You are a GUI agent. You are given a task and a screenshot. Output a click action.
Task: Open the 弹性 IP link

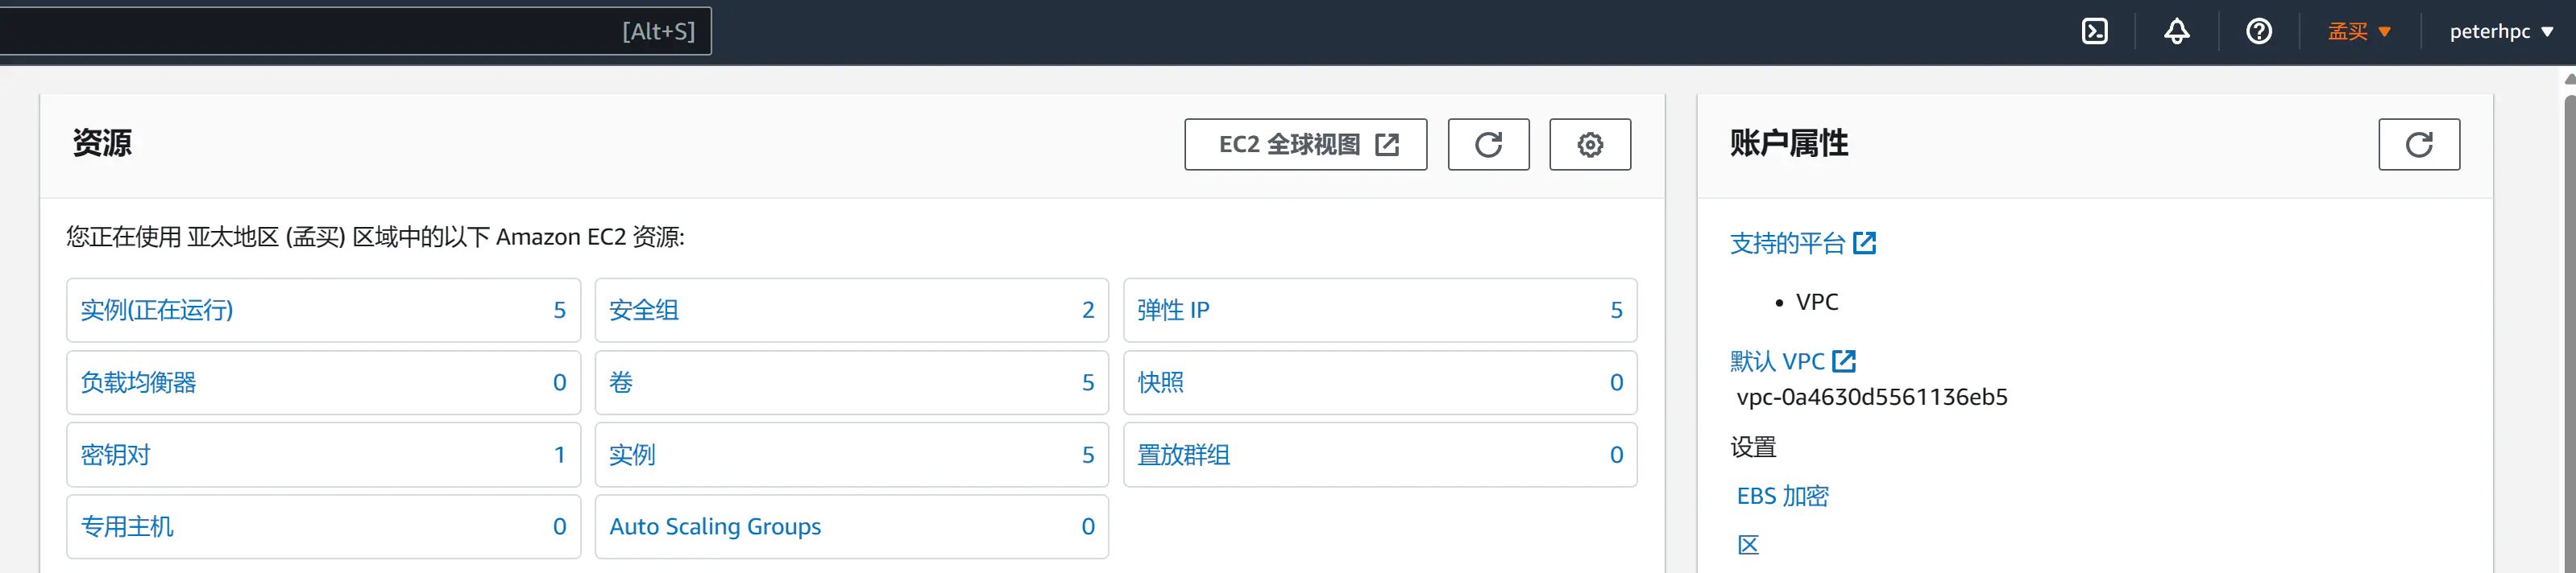click(x=1173, y=311)
